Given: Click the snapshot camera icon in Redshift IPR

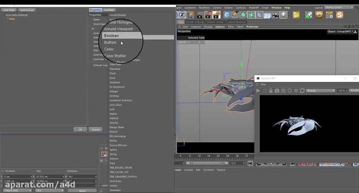Looking at the screenshot, I should pyautogui.click(x=277, y=91).
